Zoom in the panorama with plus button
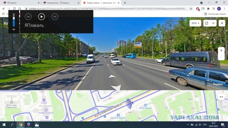Viewport: 228px width, 128px height. pos(221,50)
